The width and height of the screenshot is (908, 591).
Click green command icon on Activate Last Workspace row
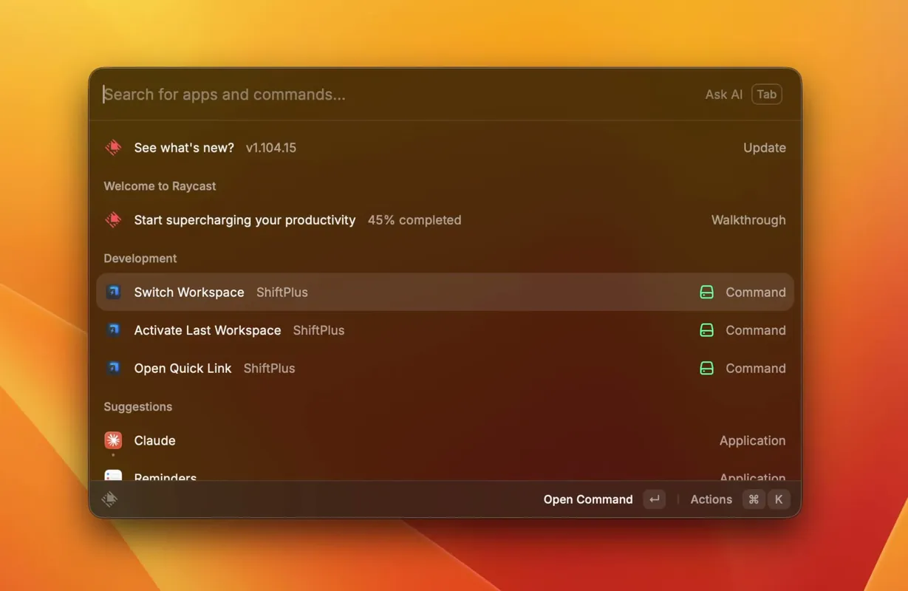point(706,330)
